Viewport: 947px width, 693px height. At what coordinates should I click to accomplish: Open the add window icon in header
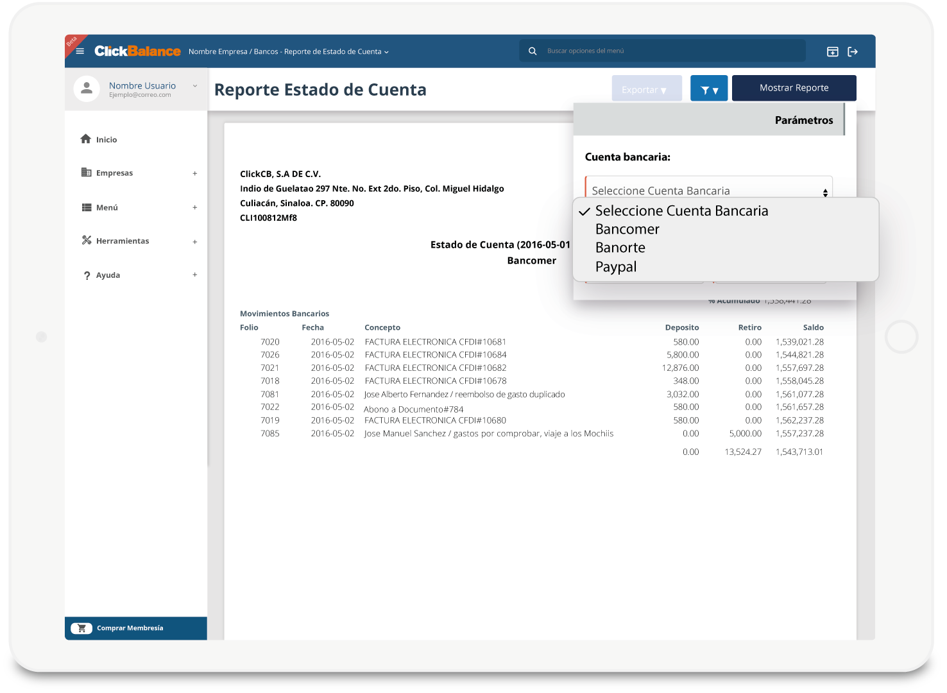click(832, 52)
